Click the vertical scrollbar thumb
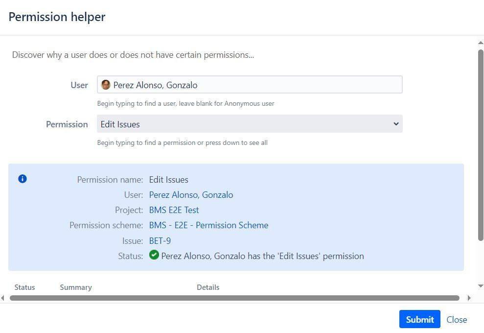 481,145
